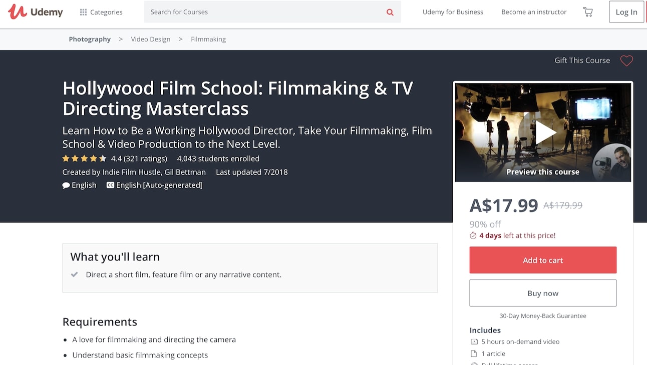Go to Video Design breadcrumb
Screen dimensions: 647x365
point(151,39)
